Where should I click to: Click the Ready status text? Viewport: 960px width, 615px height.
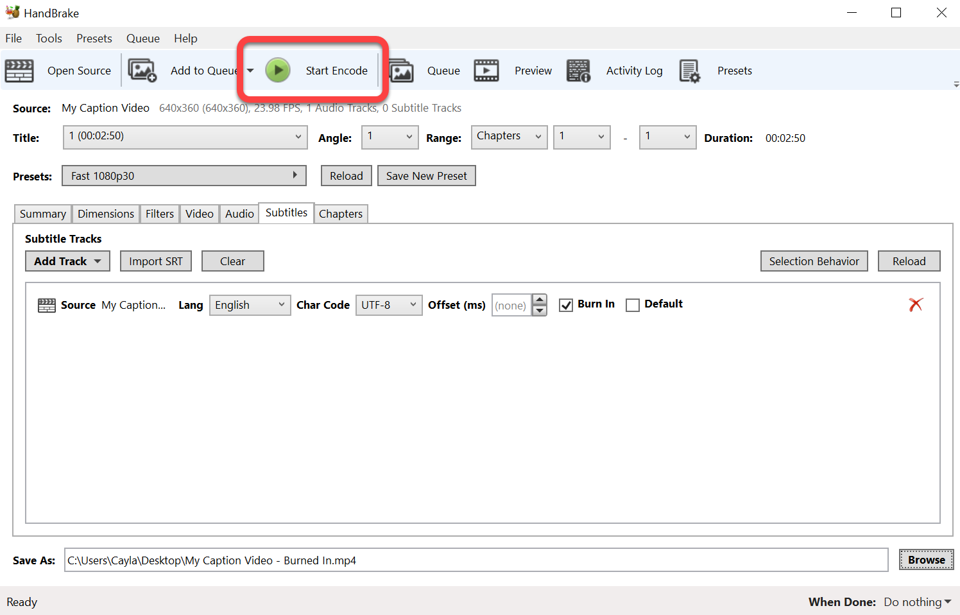pyautogui.click(x=22, y=602)
